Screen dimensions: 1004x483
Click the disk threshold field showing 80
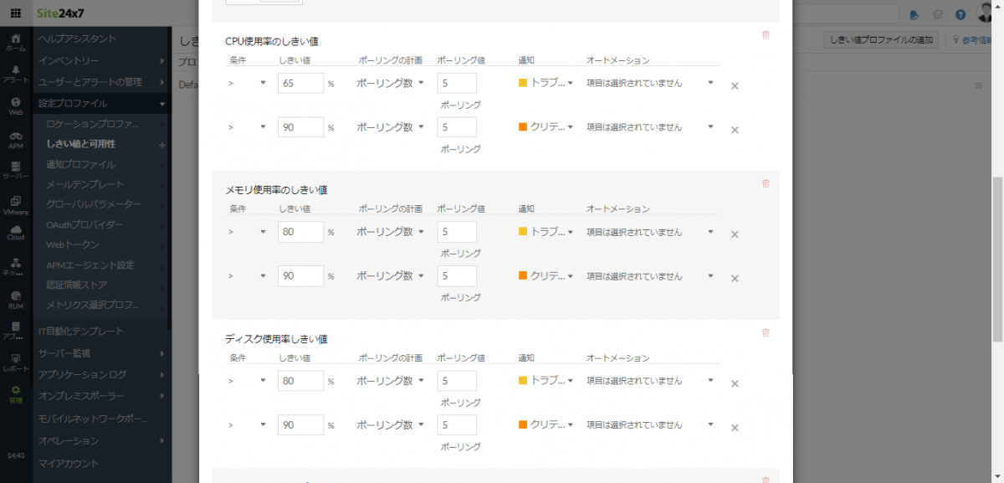tap(300, 381)
